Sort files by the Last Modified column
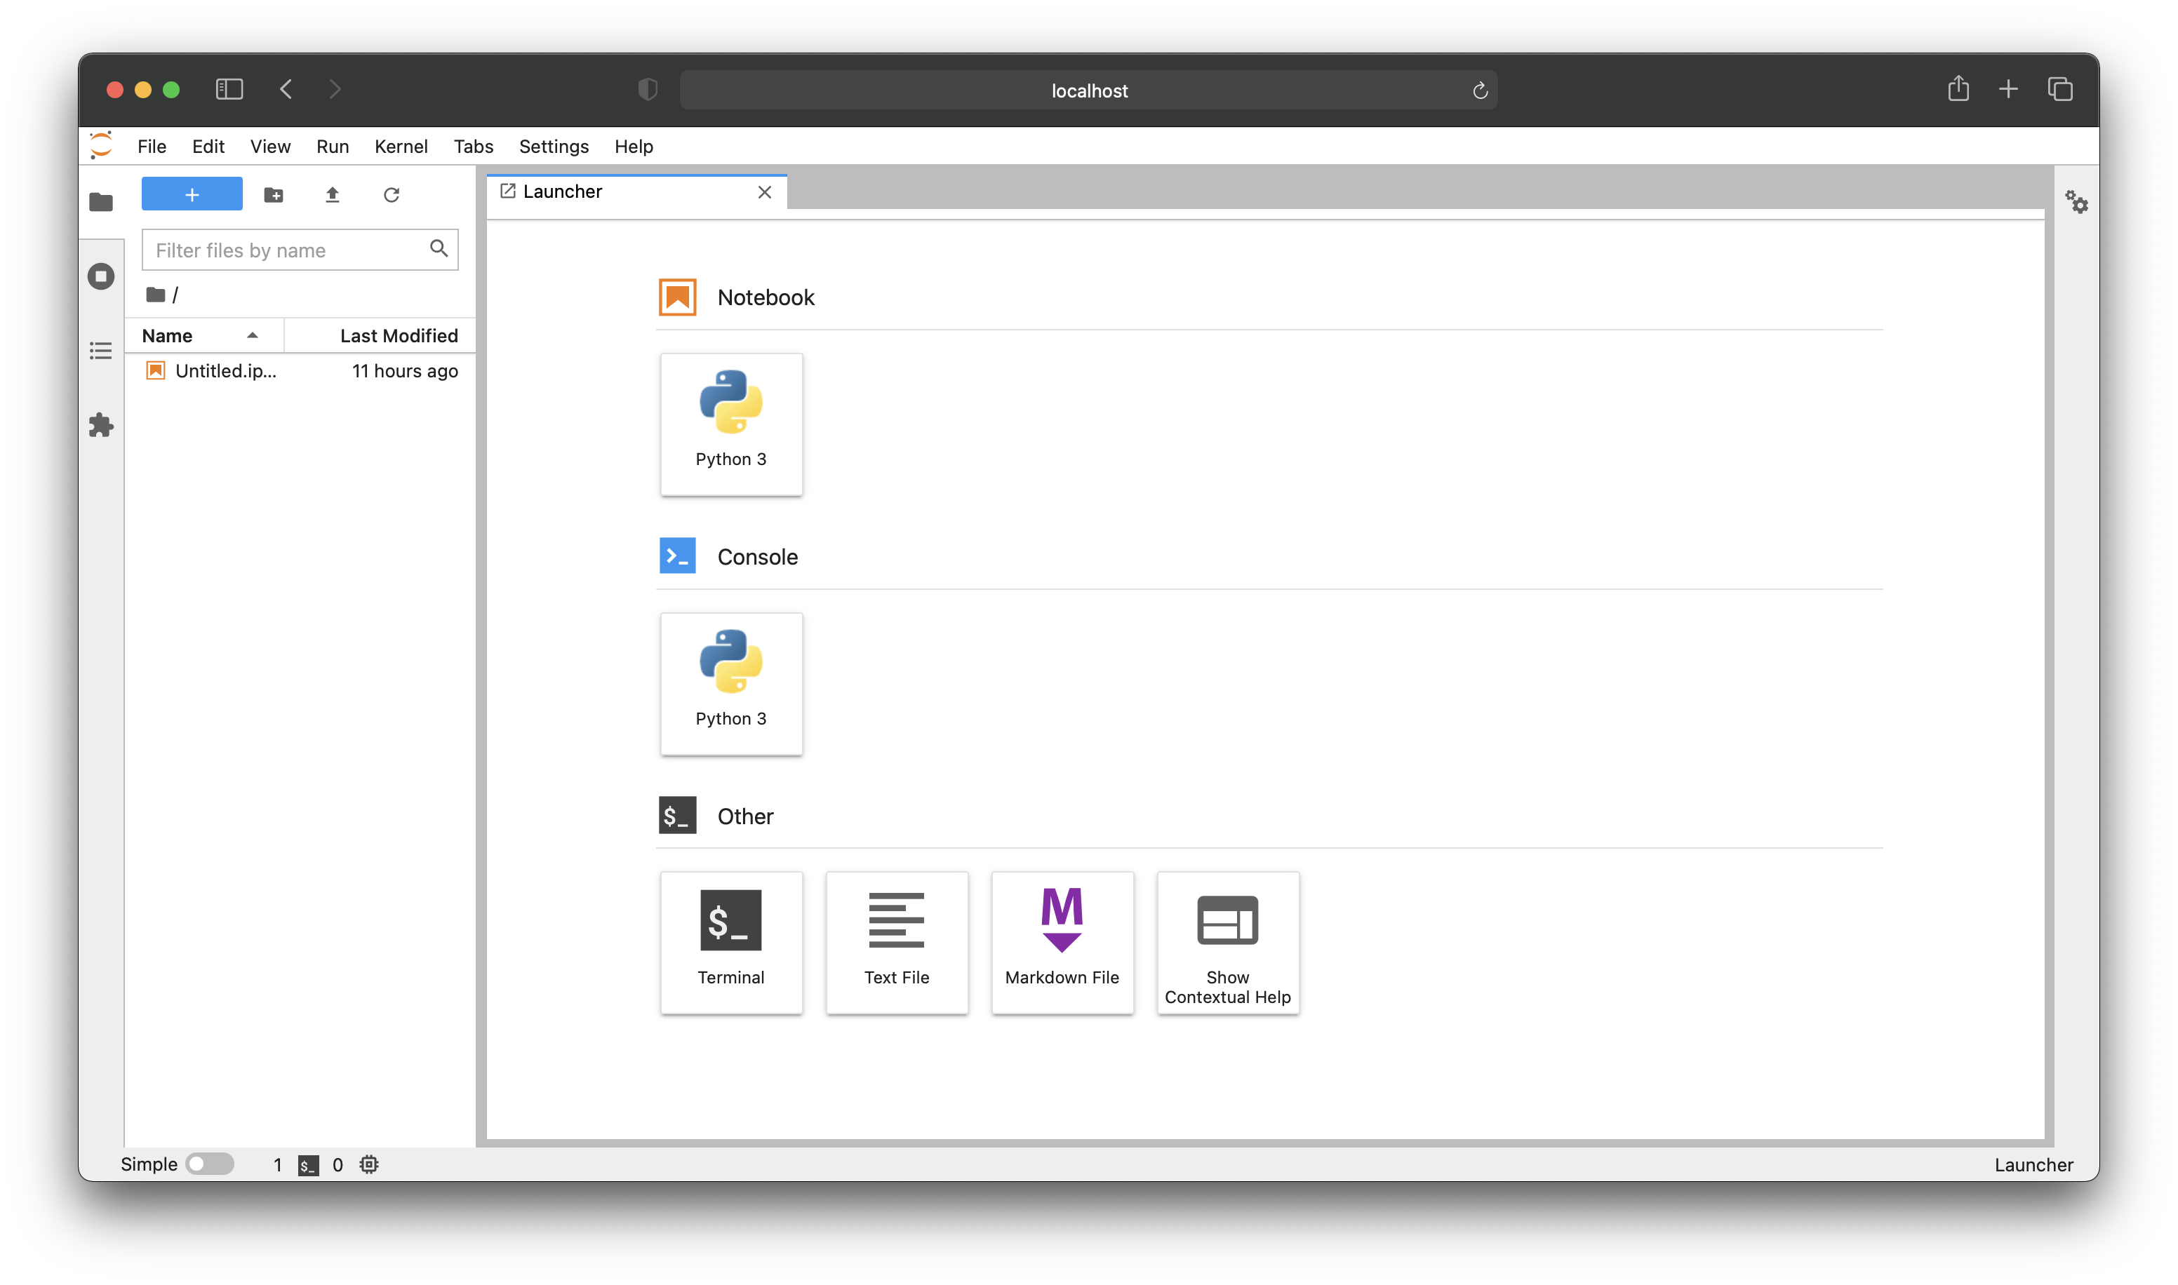The image size is (2178, 1285). pos(397,336)
